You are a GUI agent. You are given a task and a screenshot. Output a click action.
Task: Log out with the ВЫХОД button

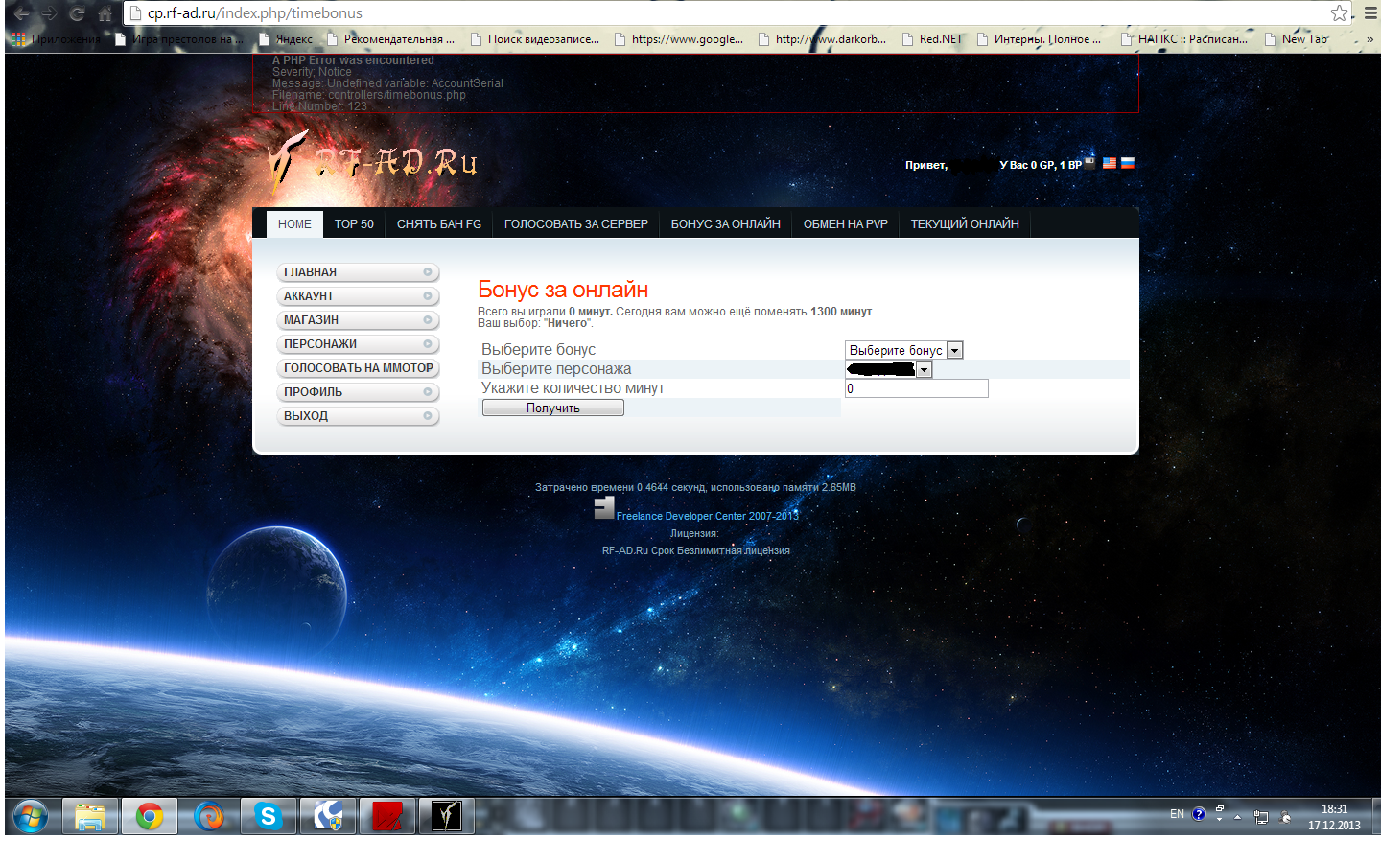(358, 416)
